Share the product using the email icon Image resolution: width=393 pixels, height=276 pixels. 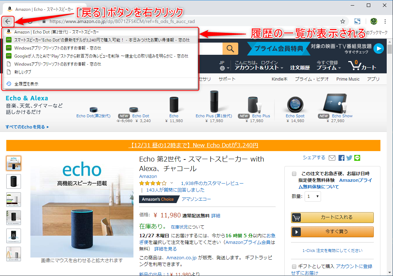click(332, 158)
